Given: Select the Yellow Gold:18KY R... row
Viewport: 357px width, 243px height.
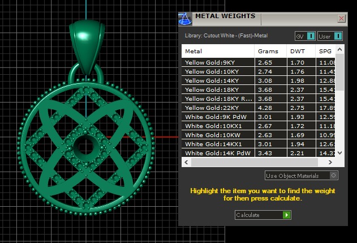Looking at the screenshot, I should point(258,99).
